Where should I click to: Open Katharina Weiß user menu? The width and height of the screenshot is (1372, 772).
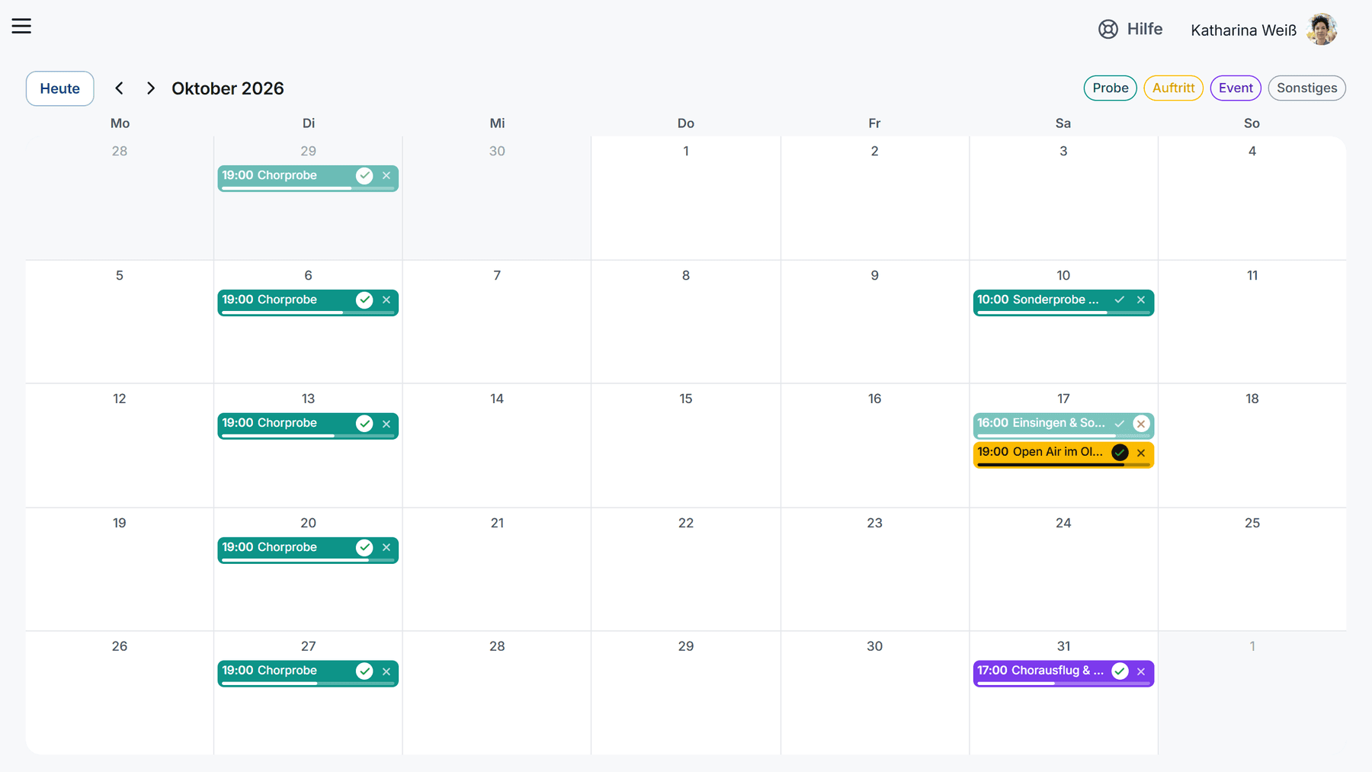coord(1264,30)
